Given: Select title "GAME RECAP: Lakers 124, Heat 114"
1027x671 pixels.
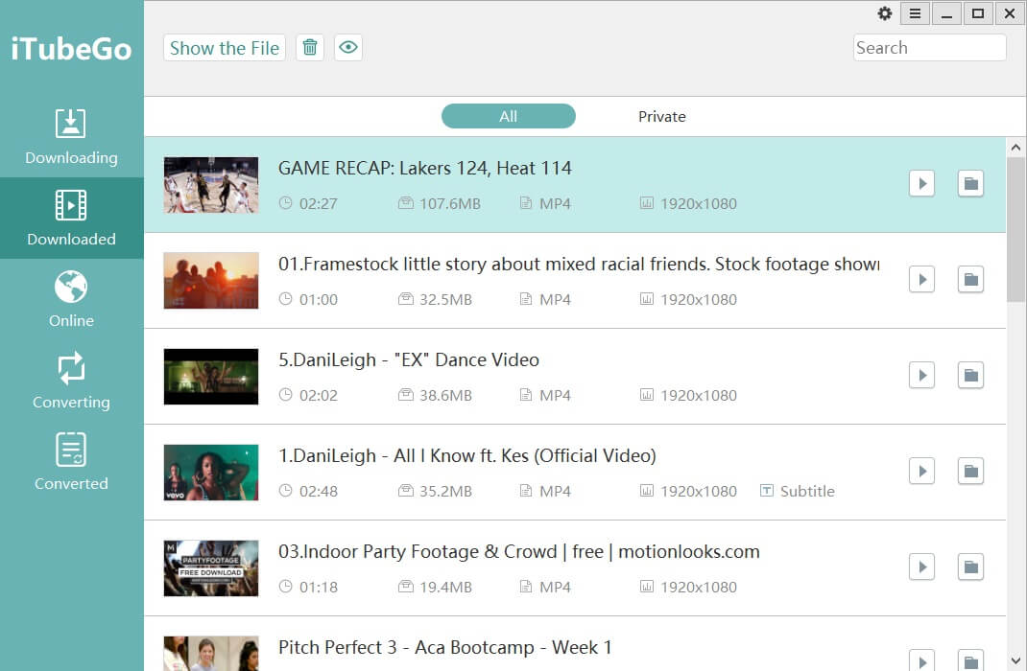Looking at the screenshot, I should tap(425, 168).
